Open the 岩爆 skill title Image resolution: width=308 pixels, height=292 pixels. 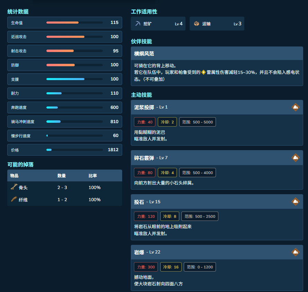click(139, 252)
